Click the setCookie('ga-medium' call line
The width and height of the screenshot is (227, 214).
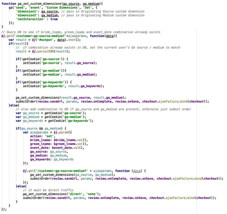point(60,74)
